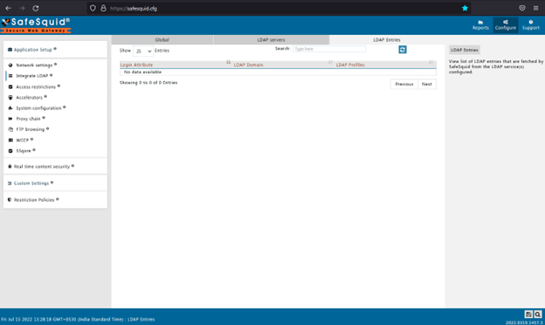This screenshot has width=545, height=325.
Task: Click the version number in the footer
Action: tap(524, 322)
